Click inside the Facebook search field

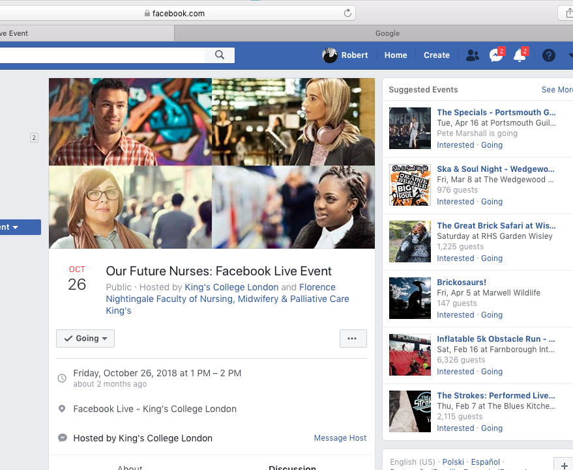(102, 55)
